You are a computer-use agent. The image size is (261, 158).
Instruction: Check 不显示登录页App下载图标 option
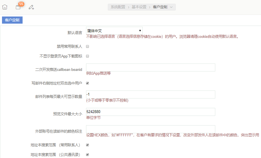88,56
